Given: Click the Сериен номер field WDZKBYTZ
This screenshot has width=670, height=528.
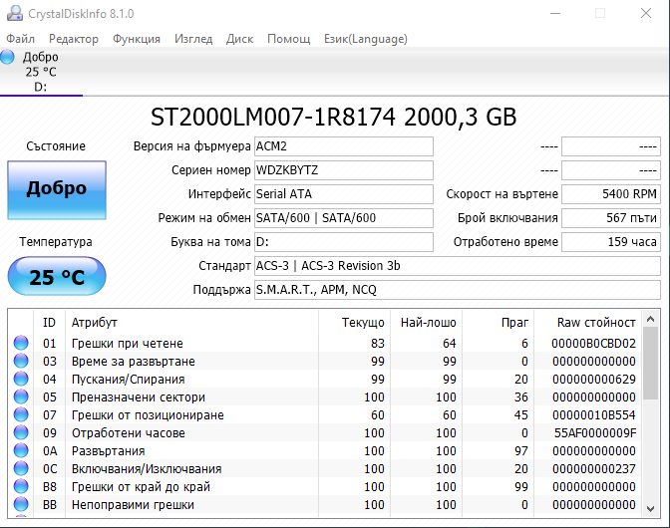Looking at the screenshot, I should pyautogui.click(x=344, y=170).
